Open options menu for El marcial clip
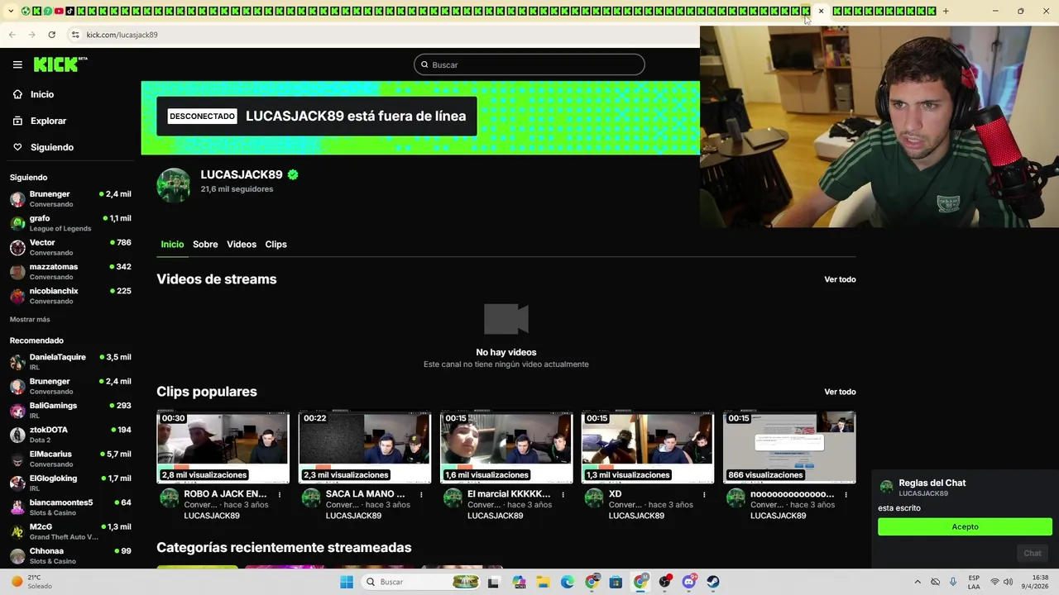The width and height of the screenshot is (1059, 595). click(x=563, y=495)
